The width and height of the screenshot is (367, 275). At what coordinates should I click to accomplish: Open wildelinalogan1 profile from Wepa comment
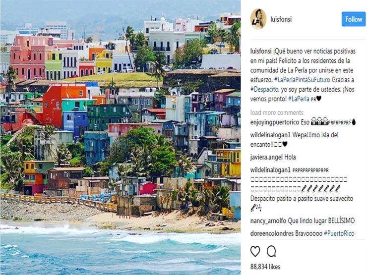point(270,135)
